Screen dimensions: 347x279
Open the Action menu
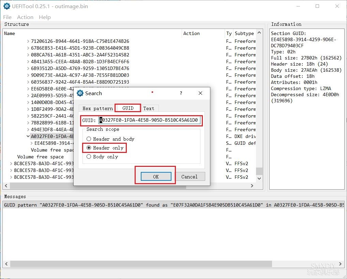[25, 17]
